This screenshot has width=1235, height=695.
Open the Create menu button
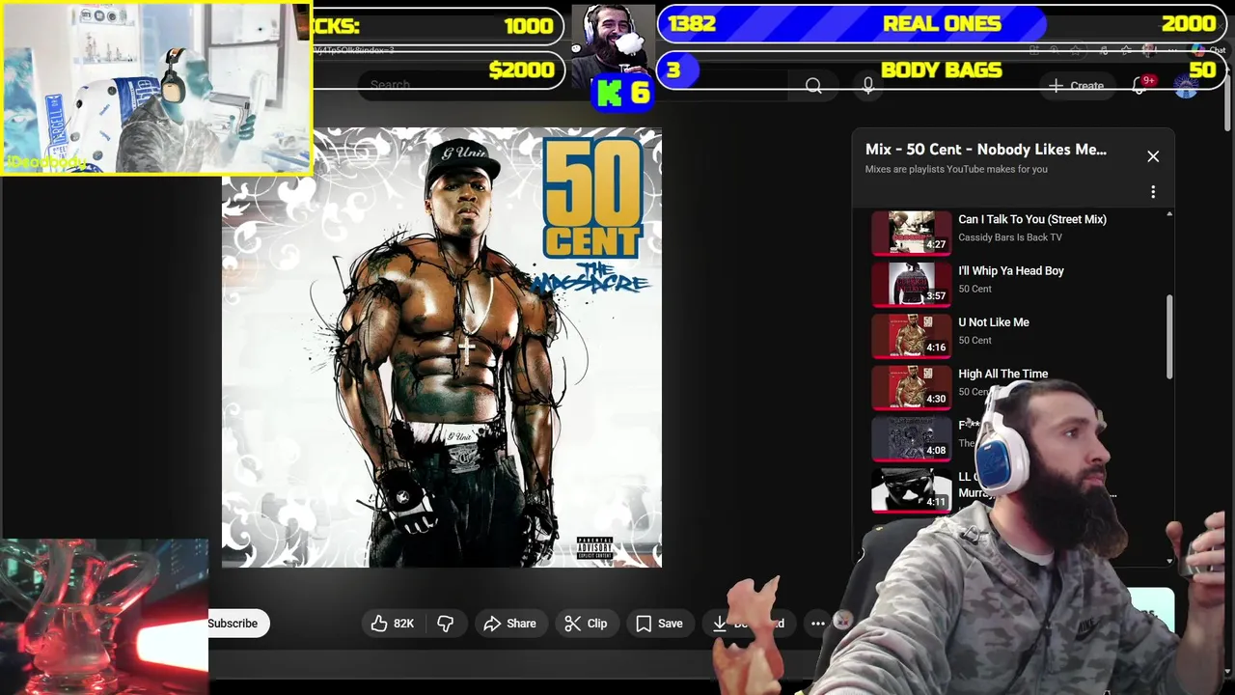point(1077,86)
